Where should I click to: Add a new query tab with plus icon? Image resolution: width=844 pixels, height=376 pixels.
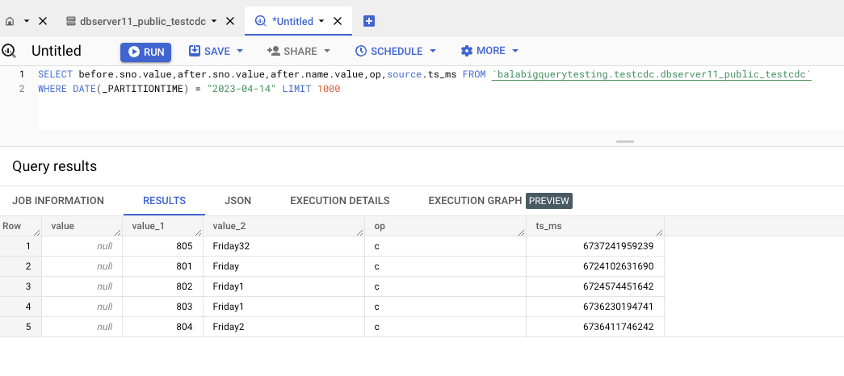click(369, 22)
